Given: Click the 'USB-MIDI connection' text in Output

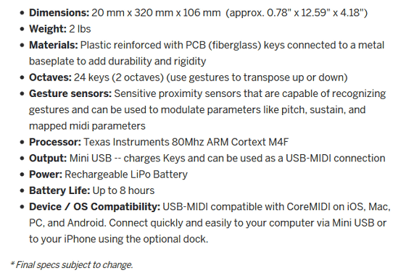Looking at the screenshot, I should 336,159.
